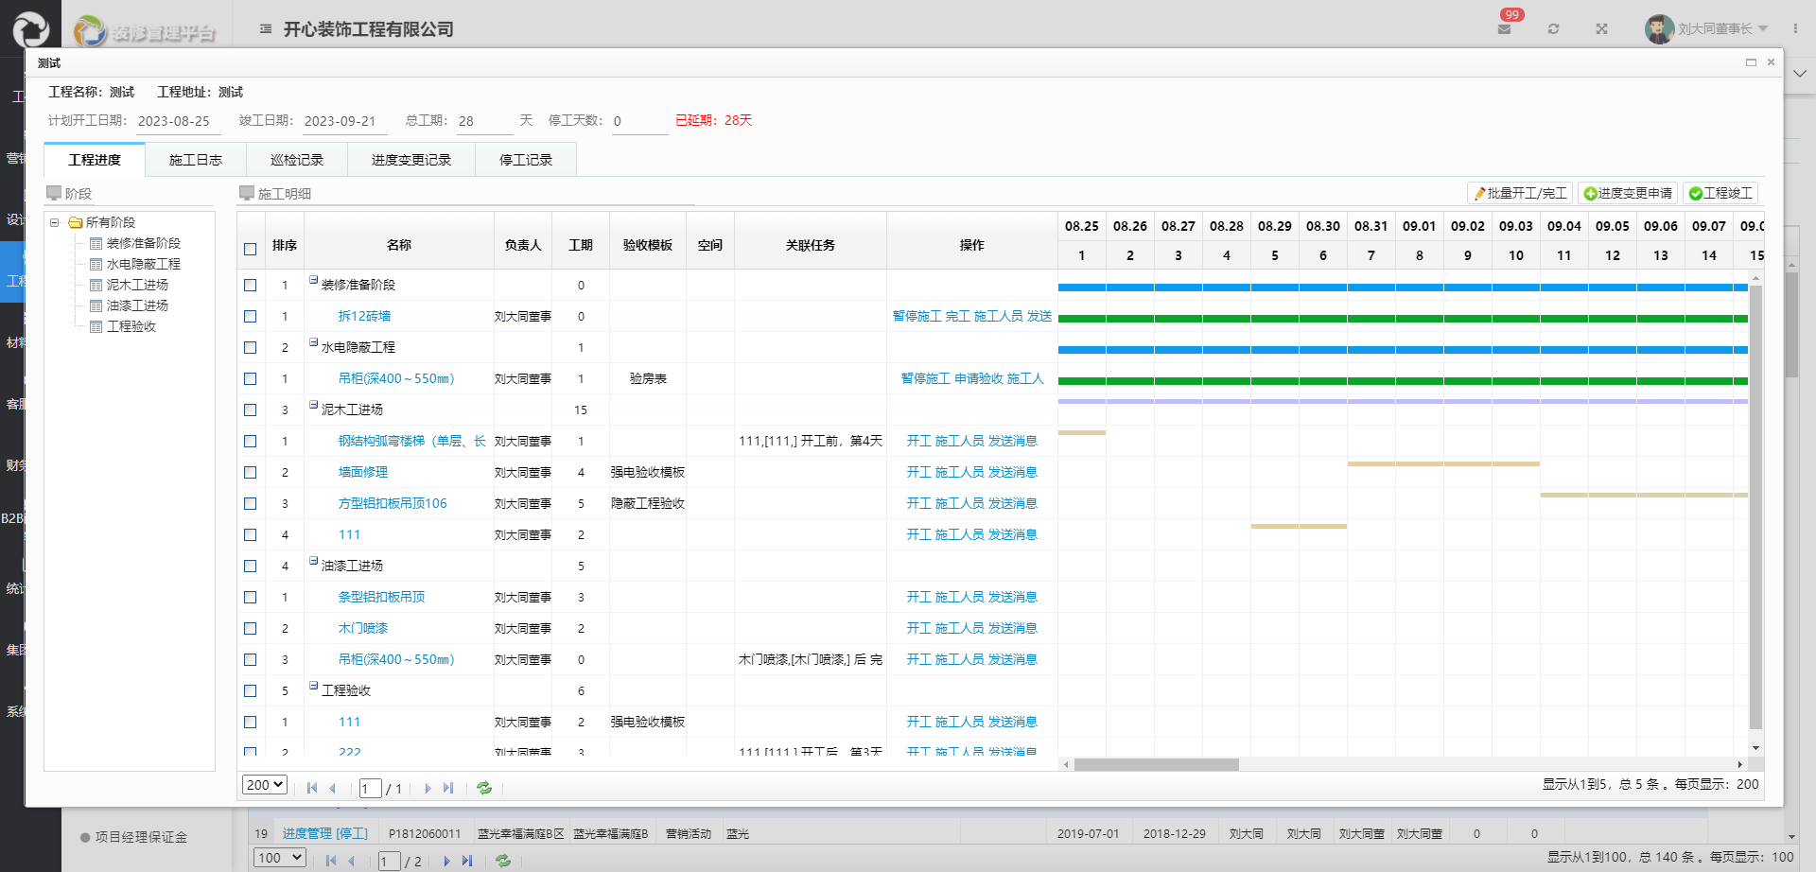1816x872 pixels.
Task: Click the refresh icon in the top bar
Action: 1554,28
